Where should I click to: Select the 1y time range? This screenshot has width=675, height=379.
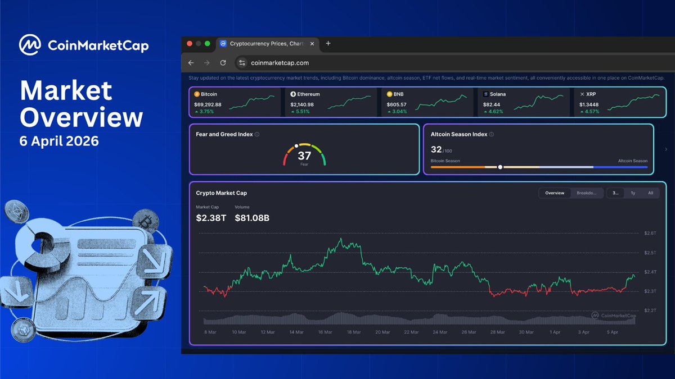point(633,193)
